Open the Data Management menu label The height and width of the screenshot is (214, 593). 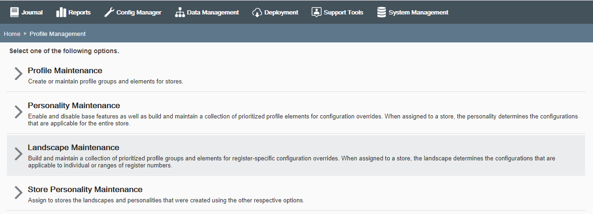pyautogui.click(x=213, y=13)
